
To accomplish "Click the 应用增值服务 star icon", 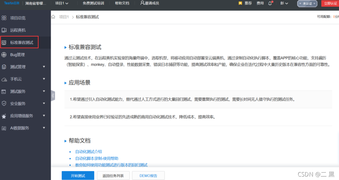I will coord(4,116).
